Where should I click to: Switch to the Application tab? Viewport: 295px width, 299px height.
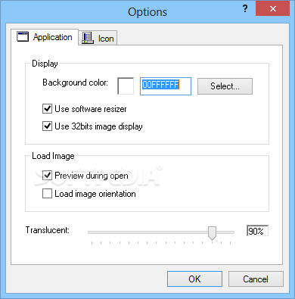(x=45, y=37)
